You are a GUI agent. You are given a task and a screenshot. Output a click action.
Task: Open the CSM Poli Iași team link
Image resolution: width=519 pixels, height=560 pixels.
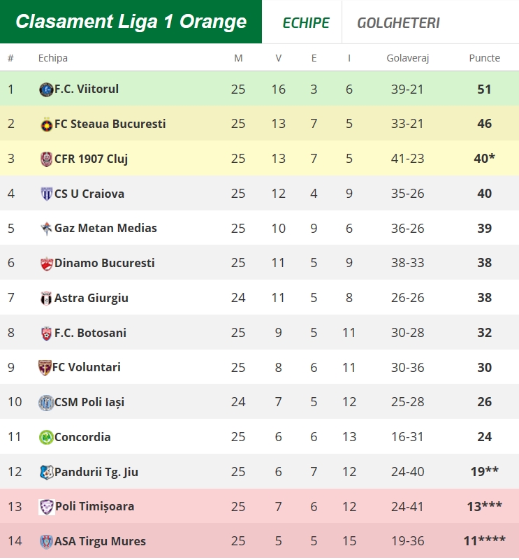pos(89,402)
